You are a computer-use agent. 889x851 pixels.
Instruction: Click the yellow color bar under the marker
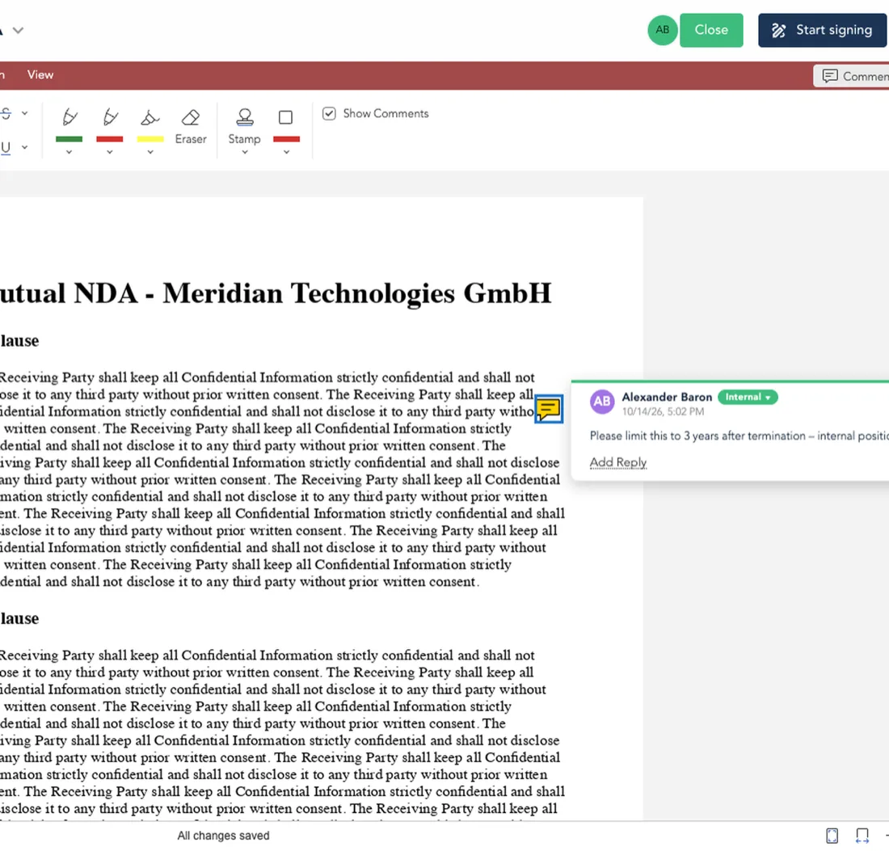(x=150, y=139)
